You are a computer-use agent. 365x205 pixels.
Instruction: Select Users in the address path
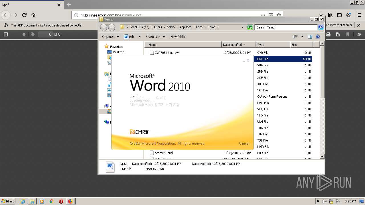pos(158,27)
